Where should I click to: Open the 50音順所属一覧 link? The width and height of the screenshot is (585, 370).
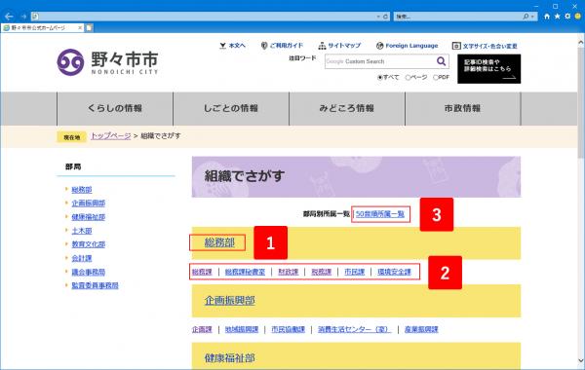pyautogui.click(x=380, y=214)
